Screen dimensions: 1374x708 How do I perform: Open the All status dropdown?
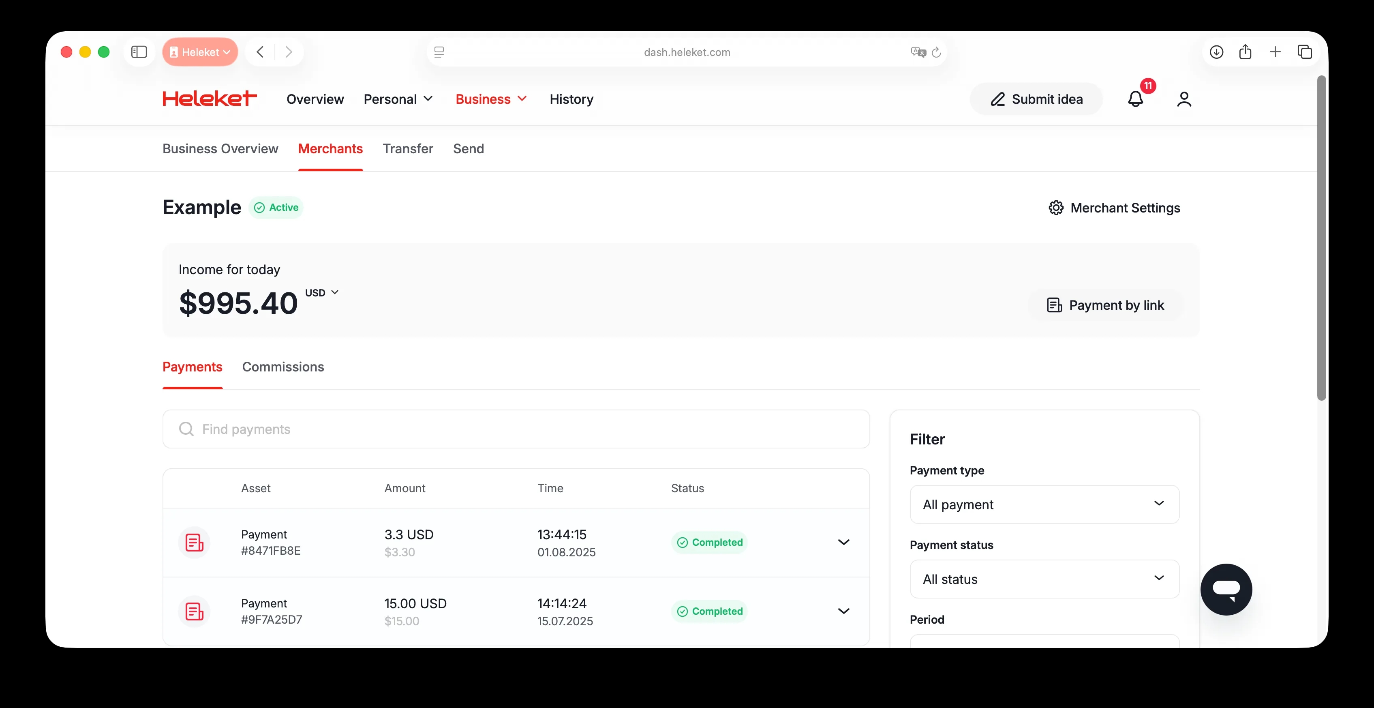[x=1044, y=579]
